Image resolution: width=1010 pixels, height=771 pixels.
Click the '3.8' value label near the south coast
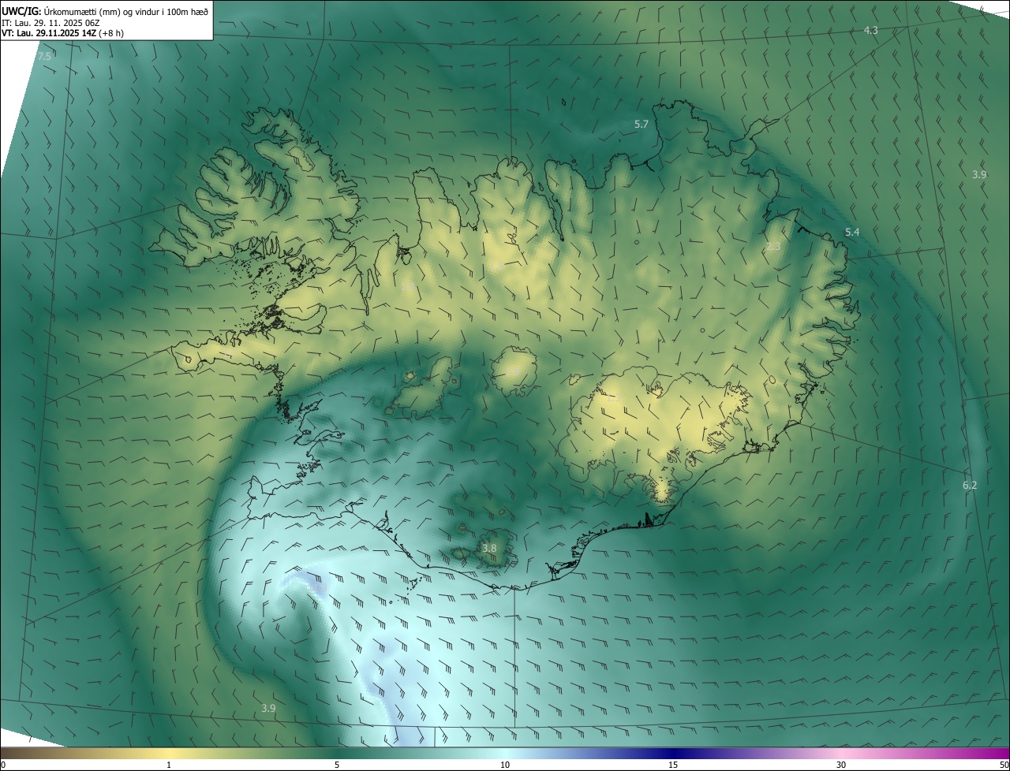coord(489,549)
